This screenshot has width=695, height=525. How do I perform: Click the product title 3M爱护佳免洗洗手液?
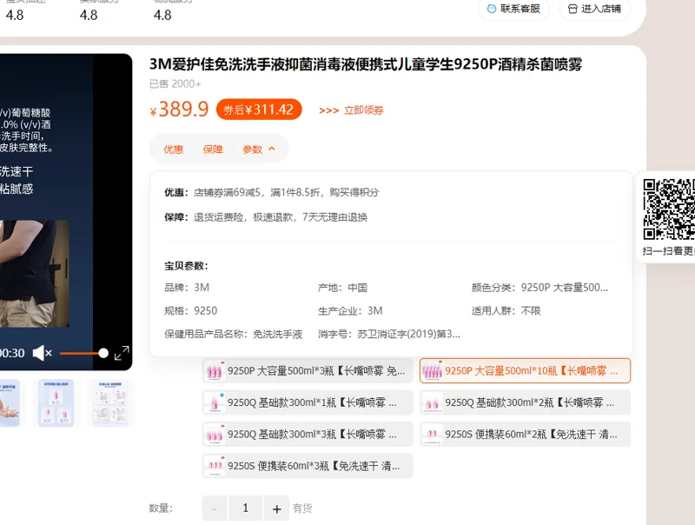(365, 64)
